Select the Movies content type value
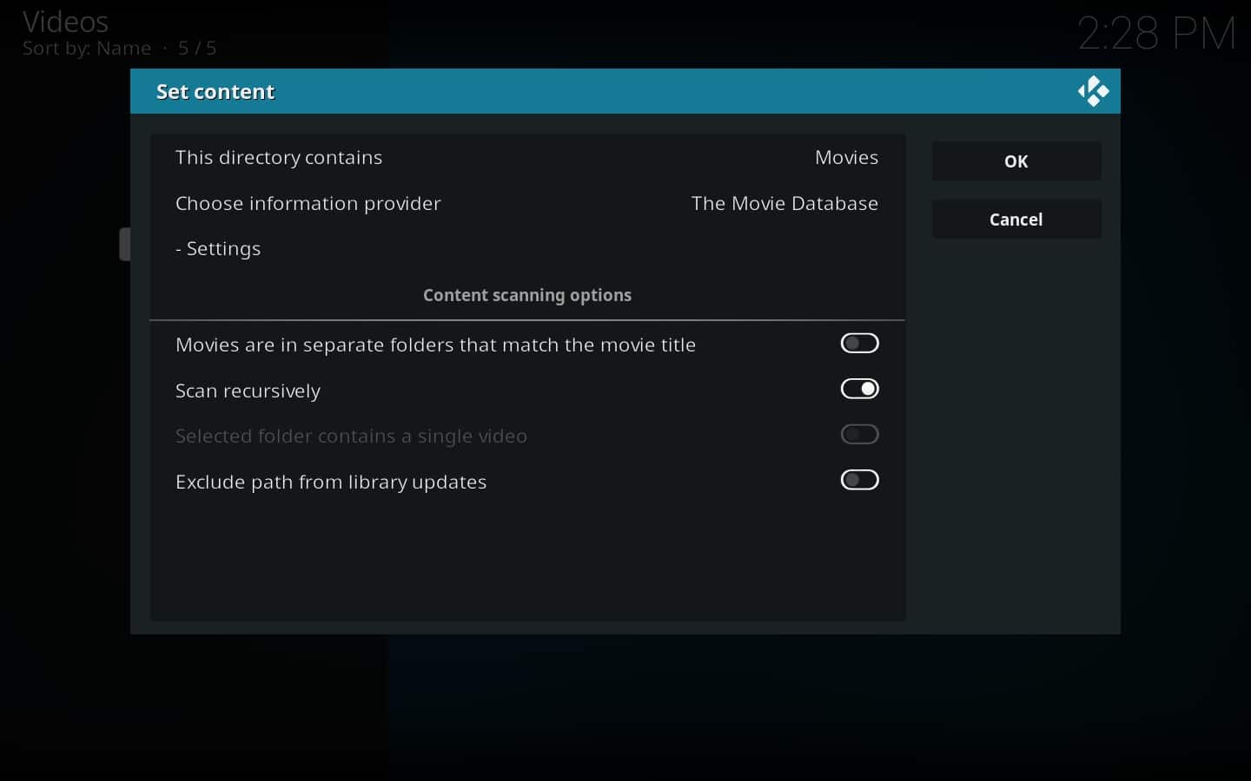This screenshot has height=781, width=1251. click(846, 157)
